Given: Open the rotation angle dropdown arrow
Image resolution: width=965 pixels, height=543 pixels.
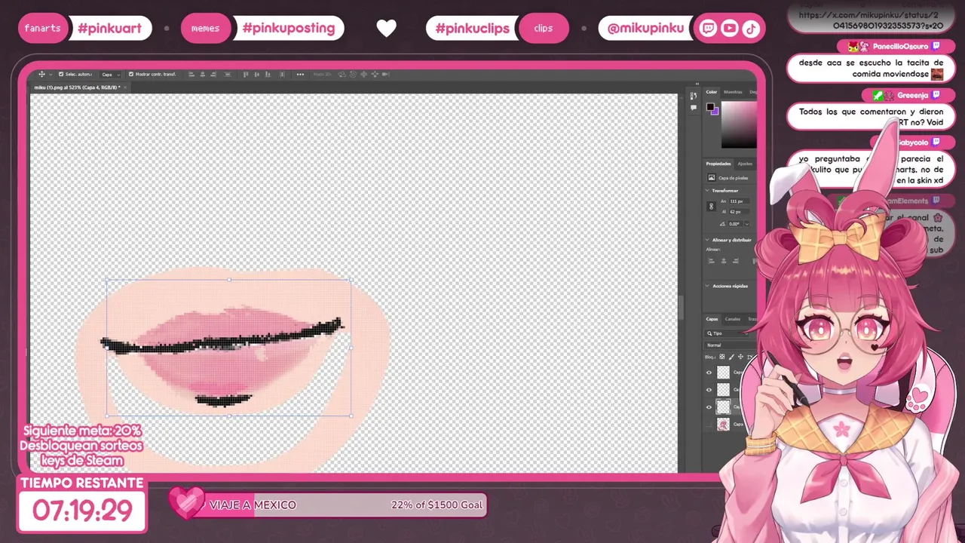Looking at the screenshot, I should pos(747,224).
